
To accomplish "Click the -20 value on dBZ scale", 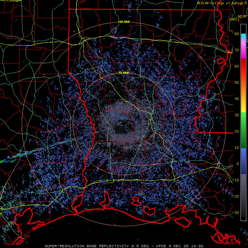I will (236, 196).
